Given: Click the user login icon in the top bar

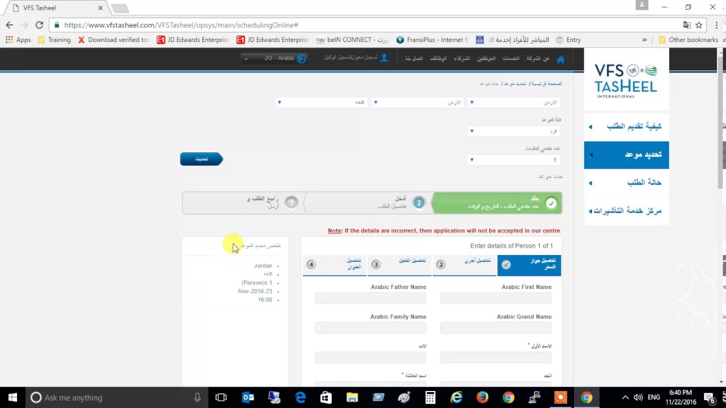Looking at the screenshot, I should 384,58.
